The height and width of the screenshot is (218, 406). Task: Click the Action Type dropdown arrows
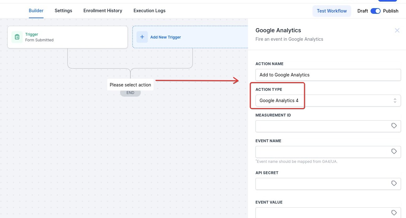395,101
